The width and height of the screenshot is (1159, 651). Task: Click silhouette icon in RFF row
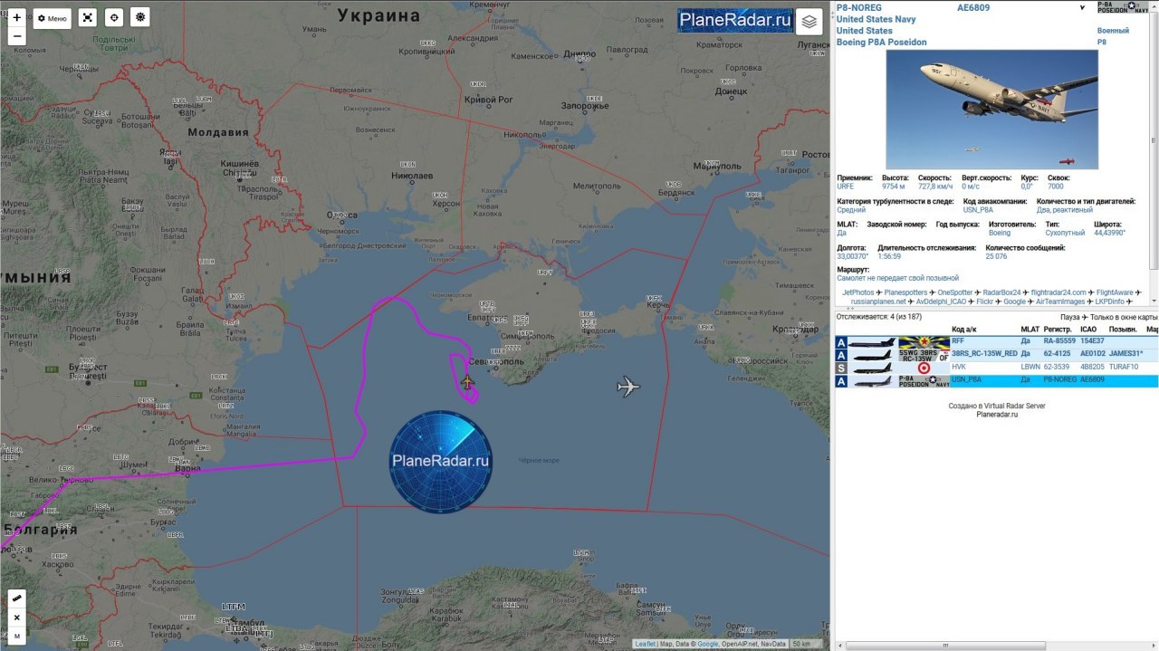point(872,342)
